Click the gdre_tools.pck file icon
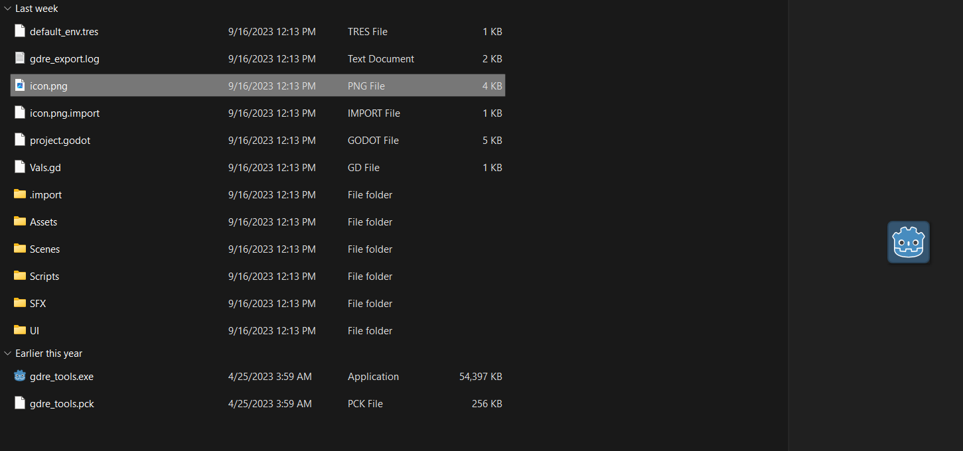The height and width of the screenshot is (451, 963). point(20,403)
